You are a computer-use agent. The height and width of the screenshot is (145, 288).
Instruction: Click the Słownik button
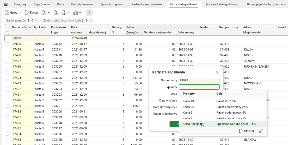point(247,131)
